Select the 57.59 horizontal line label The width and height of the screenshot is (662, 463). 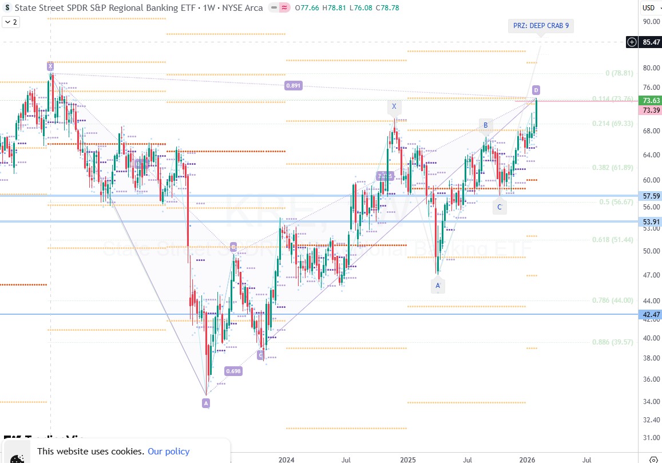pyautogui.click(x=651, y=196)
